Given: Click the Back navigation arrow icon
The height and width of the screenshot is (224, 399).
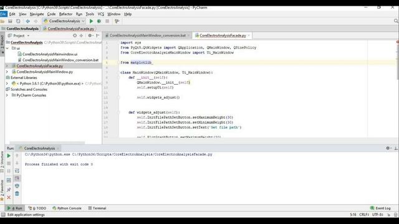Looking at the screenshot, I should click(27, 21).
